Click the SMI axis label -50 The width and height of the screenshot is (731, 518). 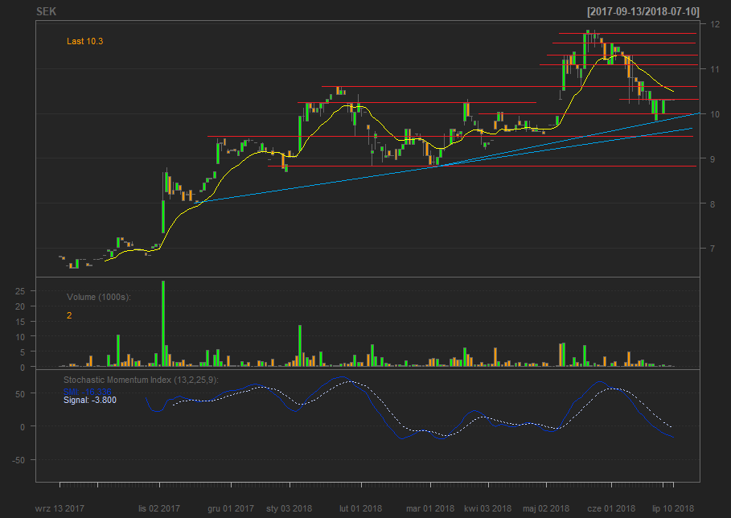(x=18, y=460)
